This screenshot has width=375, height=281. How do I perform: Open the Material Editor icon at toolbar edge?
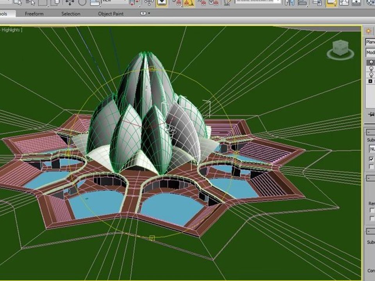tap(371, 2)
